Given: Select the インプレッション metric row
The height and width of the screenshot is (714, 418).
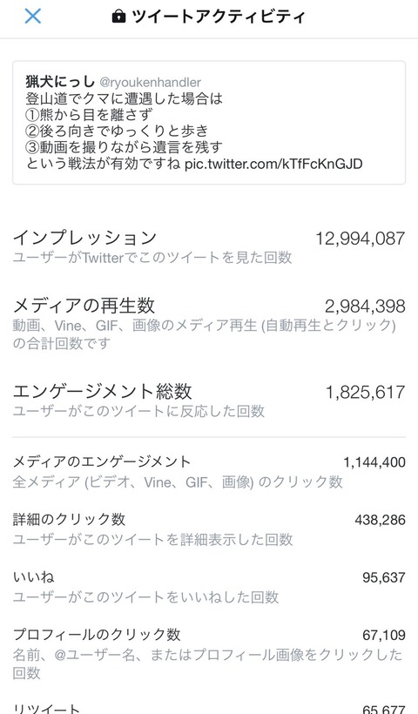Looking at the screenshot, I should (209, 246).
